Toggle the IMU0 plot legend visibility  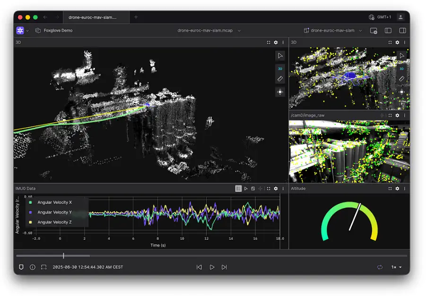point(238,188)
